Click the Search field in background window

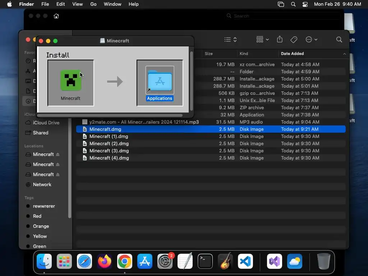(x=284, y=16)
